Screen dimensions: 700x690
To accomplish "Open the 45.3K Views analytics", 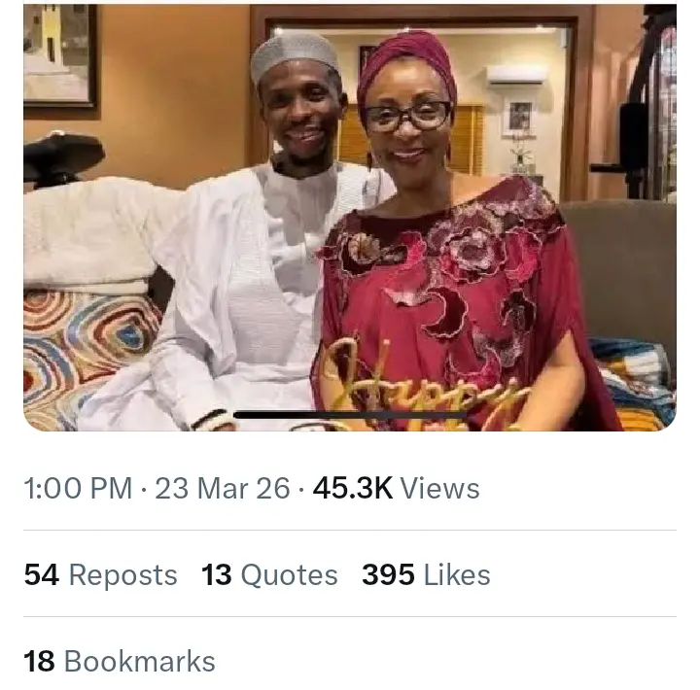I will [396, 488].
